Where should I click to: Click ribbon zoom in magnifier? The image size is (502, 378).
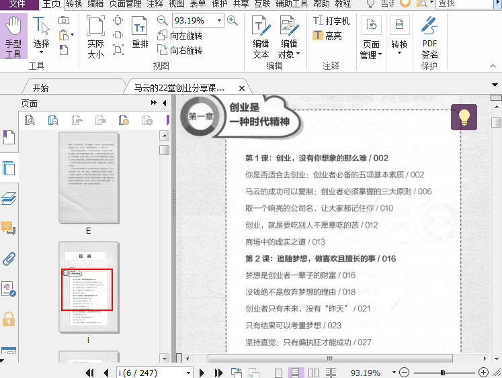(232, 20)
